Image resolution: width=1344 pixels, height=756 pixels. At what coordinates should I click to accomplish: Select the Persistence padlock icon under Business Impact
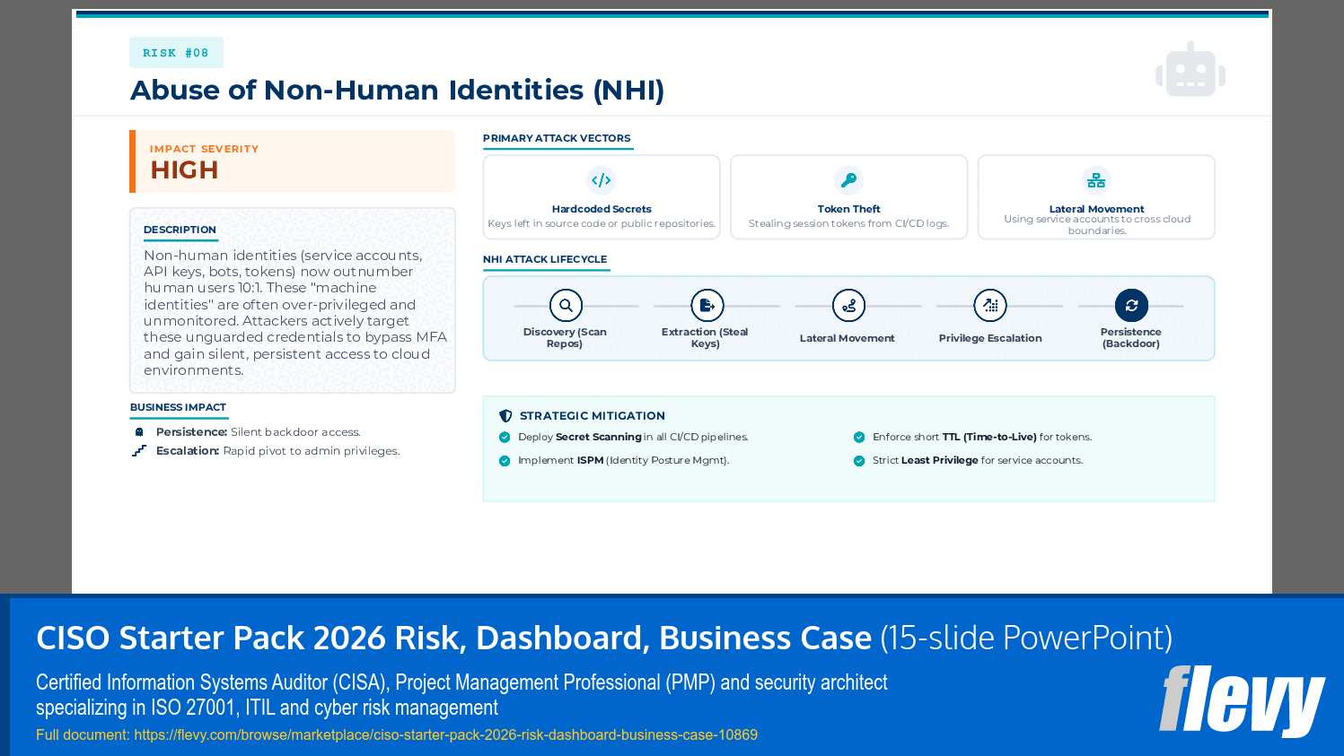pos(138,431)
